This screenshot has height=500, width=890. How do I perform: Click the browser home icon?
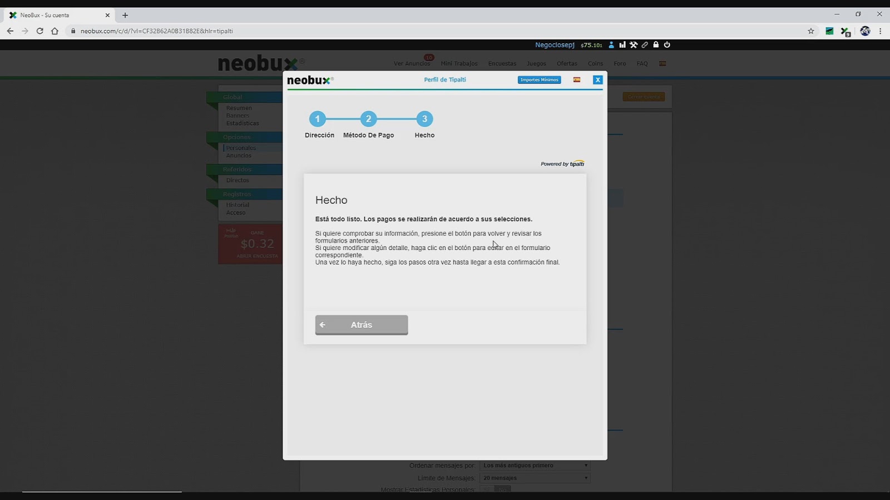coord(55,31)
